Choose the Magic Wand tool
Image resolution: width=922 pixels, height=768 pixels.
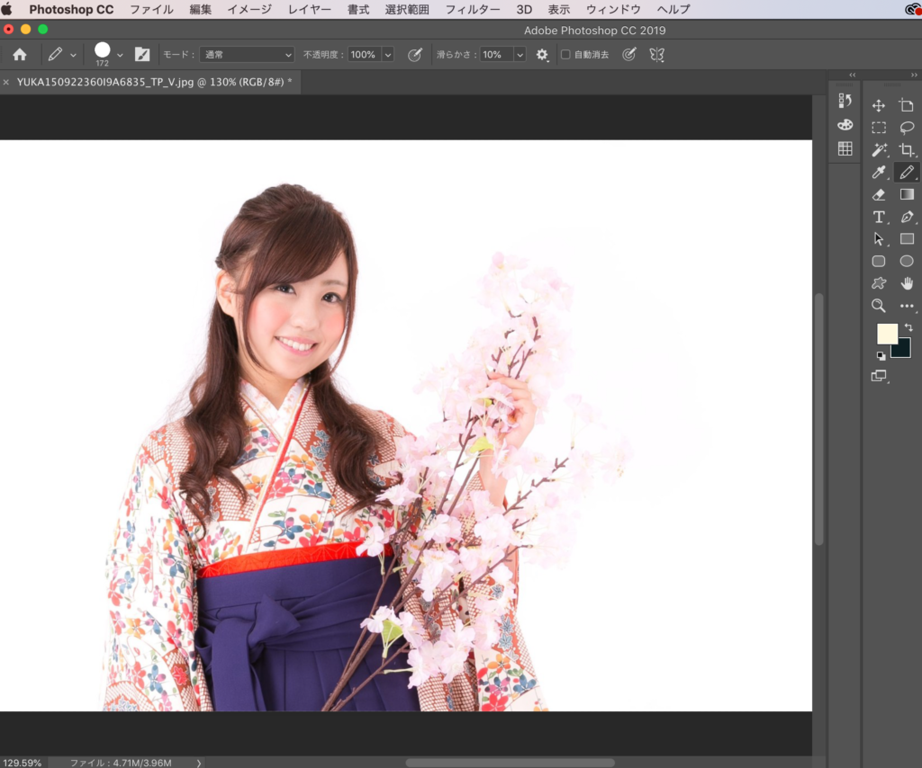point(879,150)
